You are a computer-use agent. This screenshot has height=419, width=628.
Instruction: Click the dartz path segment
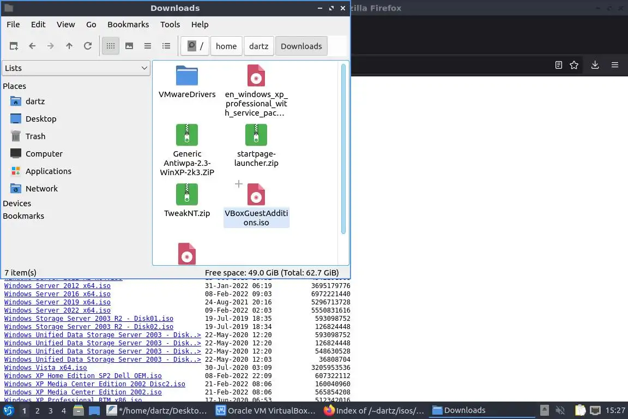(259, 46)
